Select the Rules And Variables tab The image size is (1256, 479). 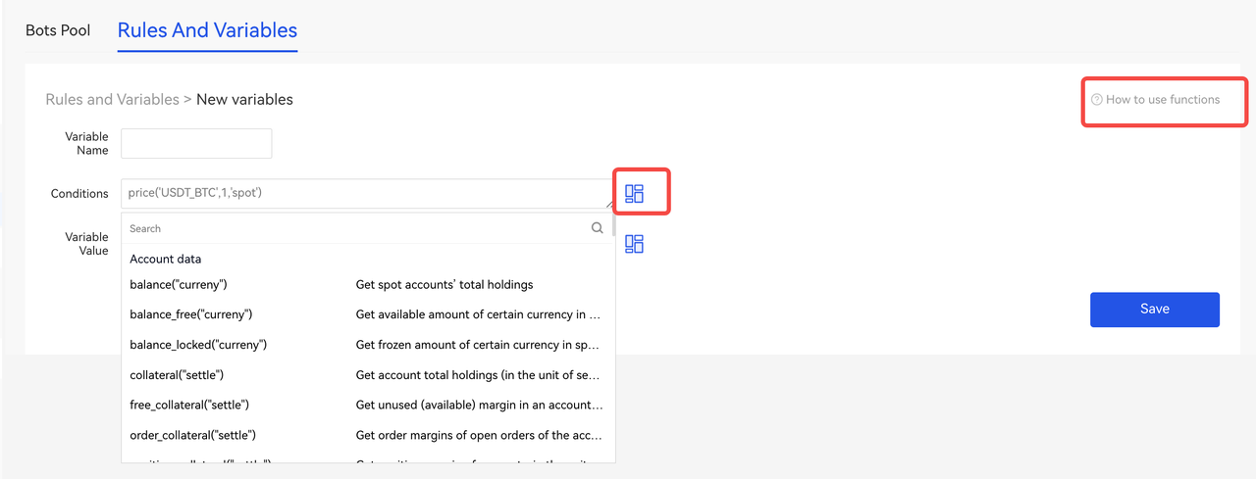207,30
